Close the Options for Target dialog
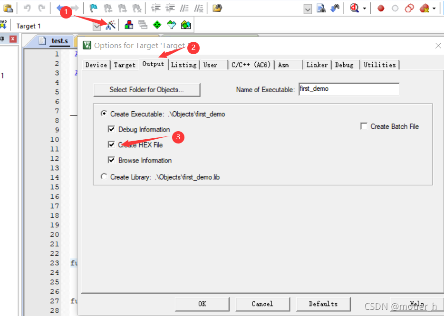The width and height of the screenshot is (444, 316). click(x=438, y=46)
